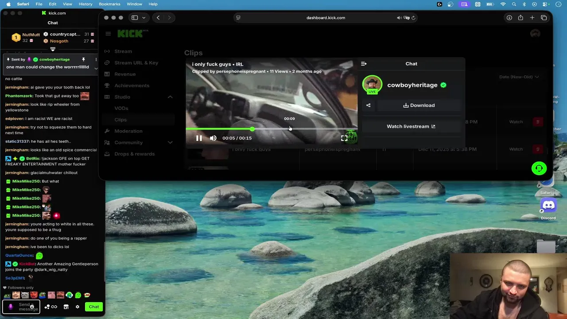Go back in Safari history

click(158, 18)
